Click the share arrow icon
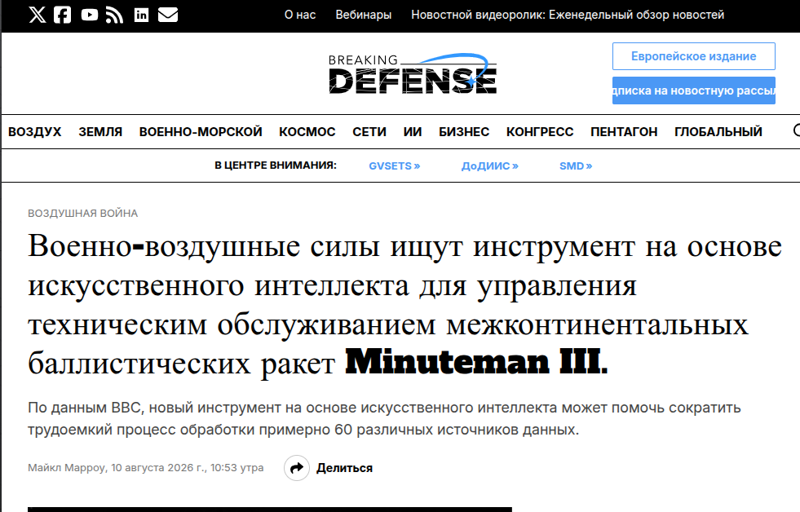 pos(296,468)
